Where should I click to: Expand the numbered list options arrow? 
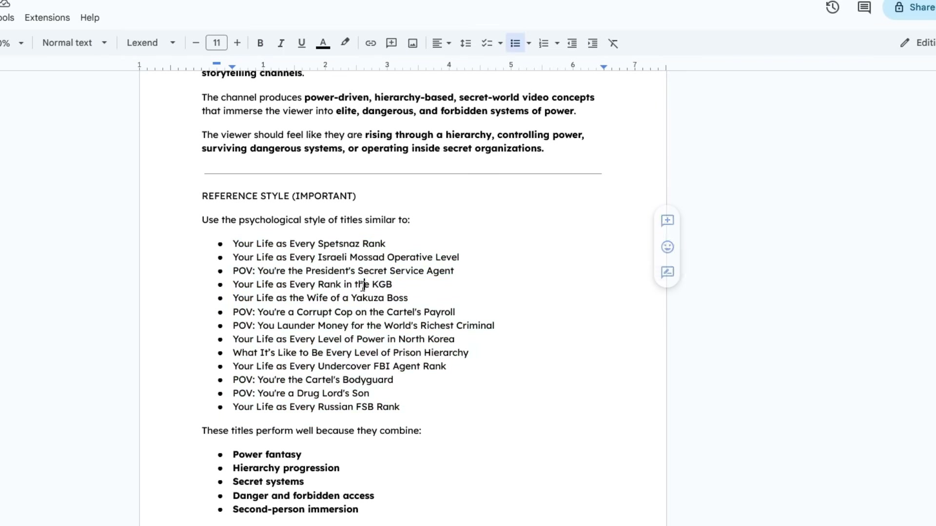pos(557,43)
